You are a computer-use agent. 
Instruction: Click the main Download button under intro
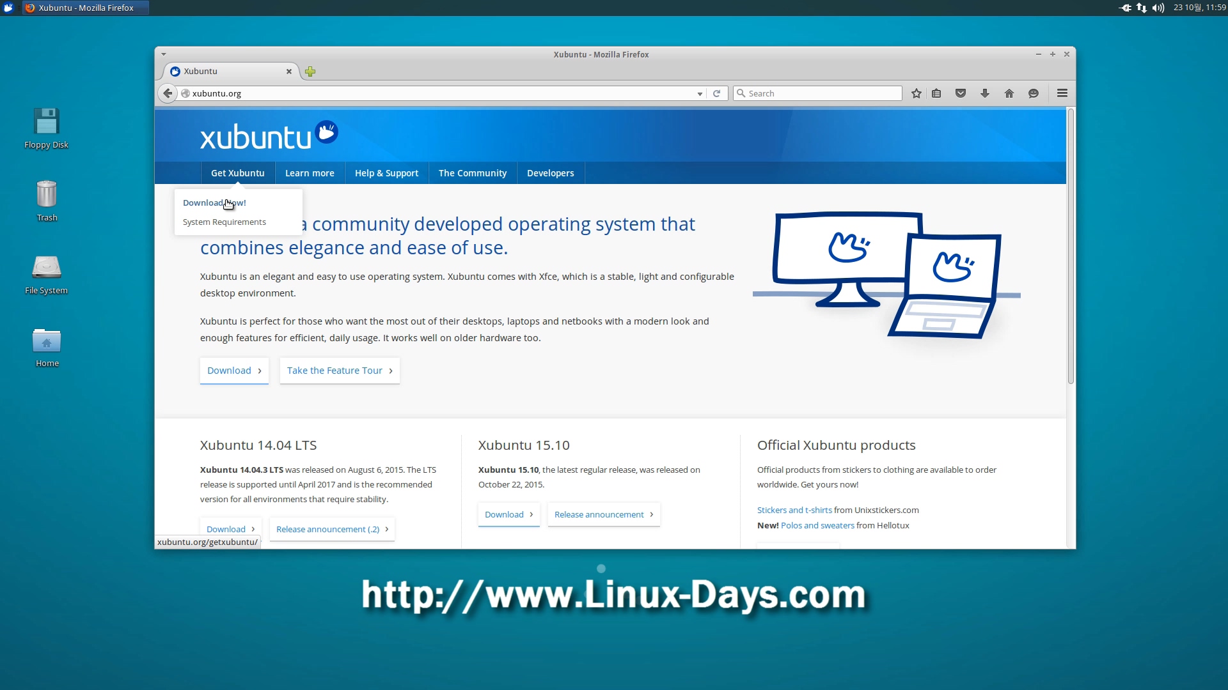coord(234,371)
